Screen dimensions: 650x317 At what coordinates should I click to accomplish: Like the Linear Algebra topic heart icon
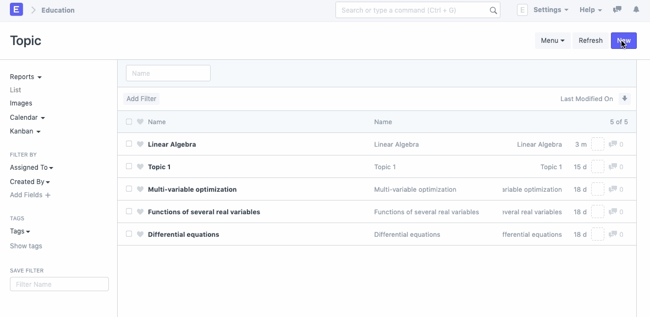coord(140,144)
